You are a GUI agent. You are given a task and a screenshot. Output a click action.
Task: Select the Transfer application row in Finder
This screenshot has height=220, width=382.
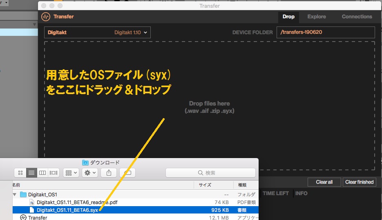coord(136,217)
